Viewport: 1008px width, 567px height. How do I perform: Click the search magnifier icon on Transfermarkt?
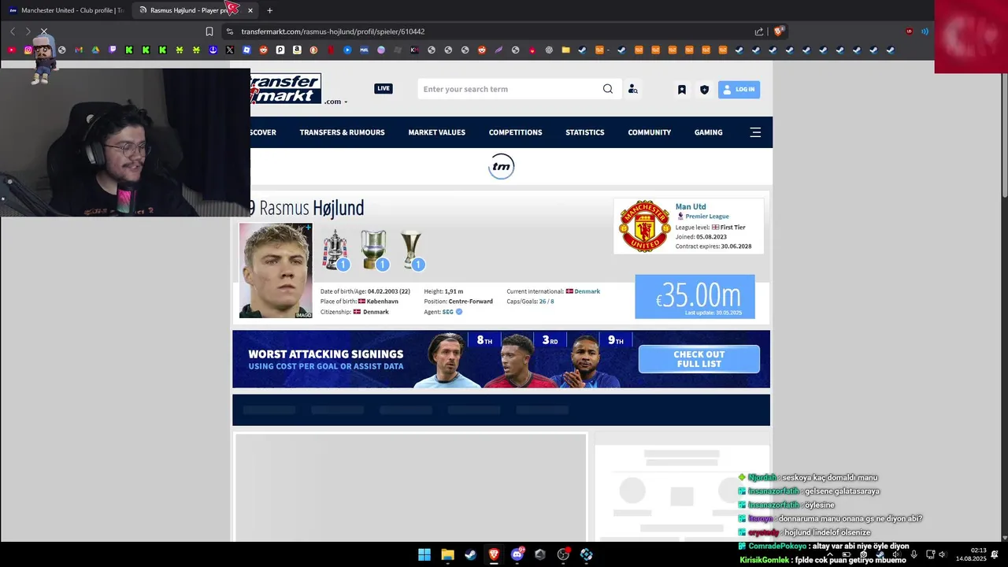(x=608, y=89)
